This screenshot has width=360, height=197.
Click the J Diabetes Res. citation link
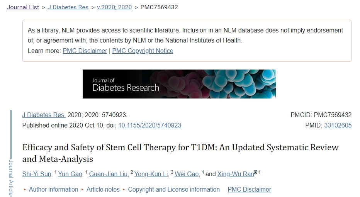(44, 115)
